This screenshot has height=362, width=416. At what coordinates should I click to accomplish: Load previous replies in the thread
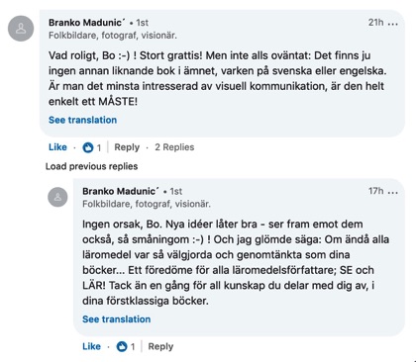click(91, 166)
